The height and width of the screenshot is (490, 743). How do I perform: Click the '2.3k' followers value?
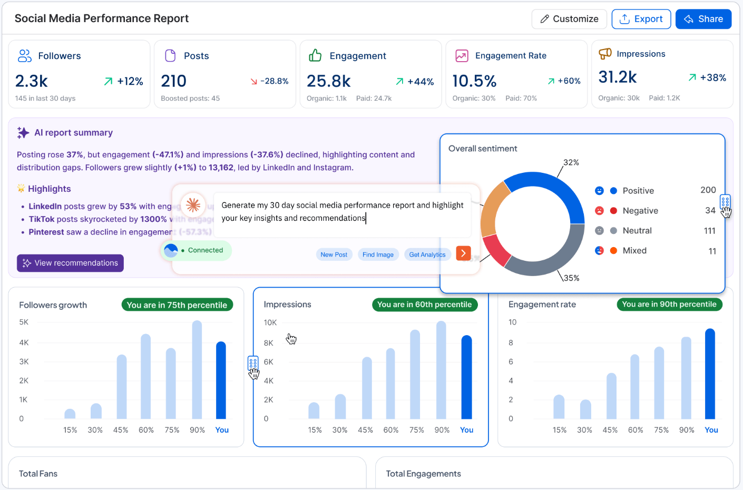pos(32,81)
